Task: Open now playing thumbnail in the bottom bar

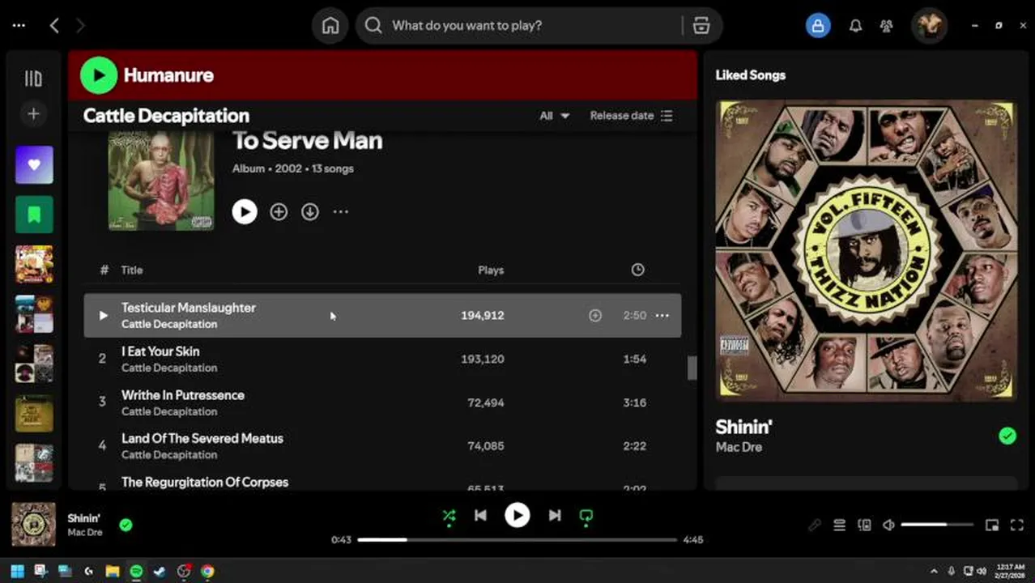Action: 34,524
